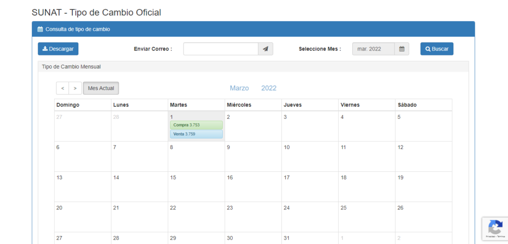Open calendar picker icon beside month field

tap(402, 49)
